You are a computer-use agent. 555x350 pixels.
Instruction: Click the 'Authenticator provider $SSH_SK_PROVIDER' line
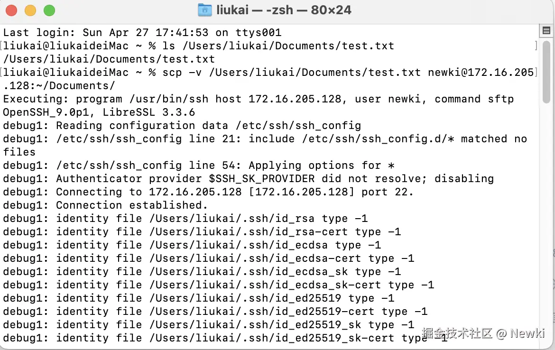[248, 179]
